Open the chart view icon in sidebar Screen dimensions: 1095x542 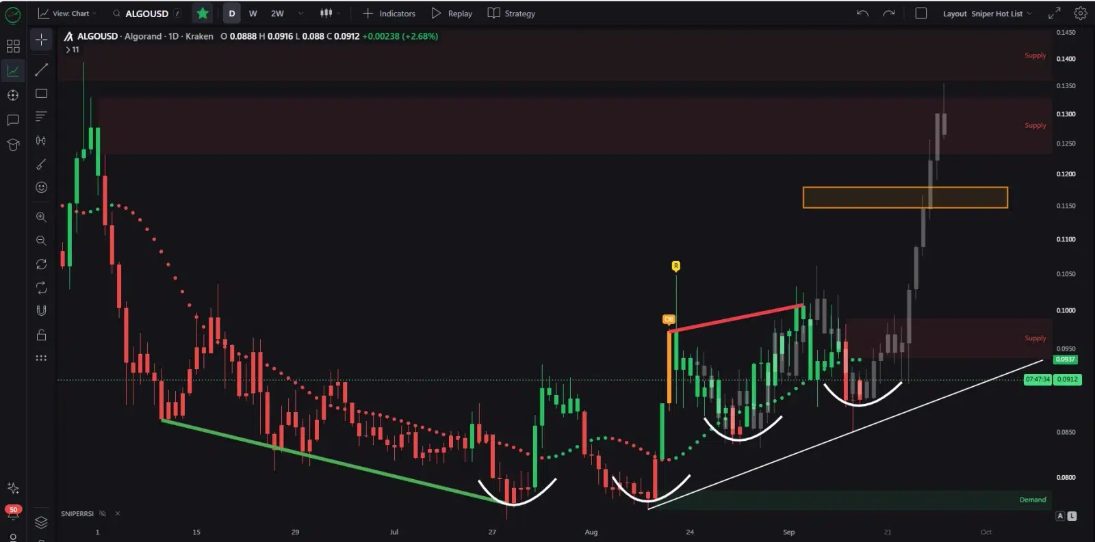pos(13,70)
